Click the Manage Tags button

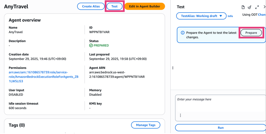click(145, 125)
